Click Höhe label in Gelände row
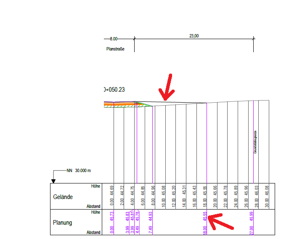Image resolution: width=281 pixels, height=239 pixels. [x=95, y=186]
